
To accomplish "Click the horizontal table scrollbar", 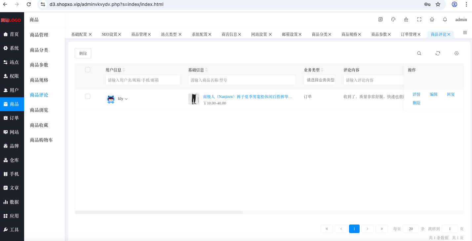I will click(x=159, y=212).
